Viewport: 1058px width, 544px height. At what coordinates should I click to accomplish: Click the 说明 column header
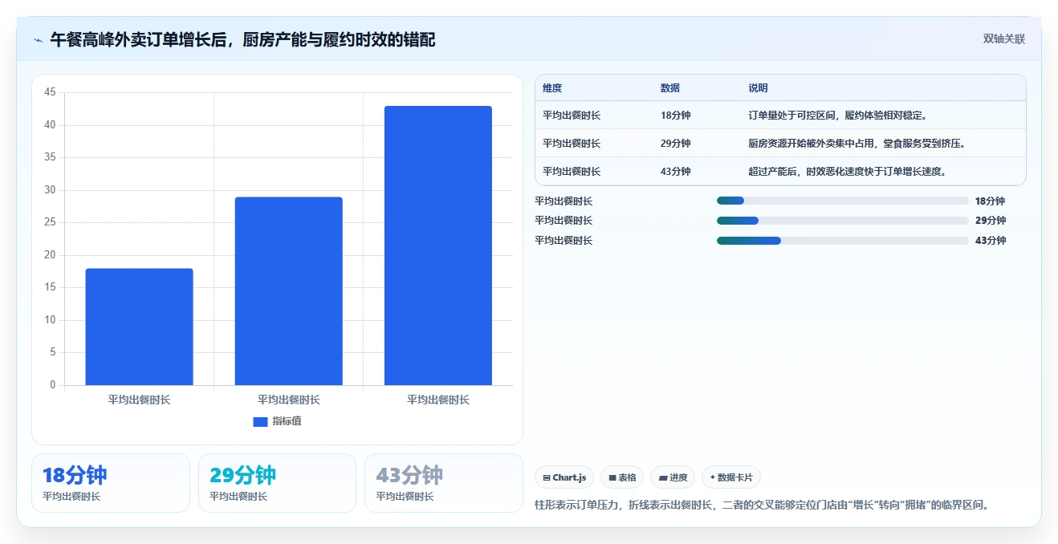click(759, 88)
